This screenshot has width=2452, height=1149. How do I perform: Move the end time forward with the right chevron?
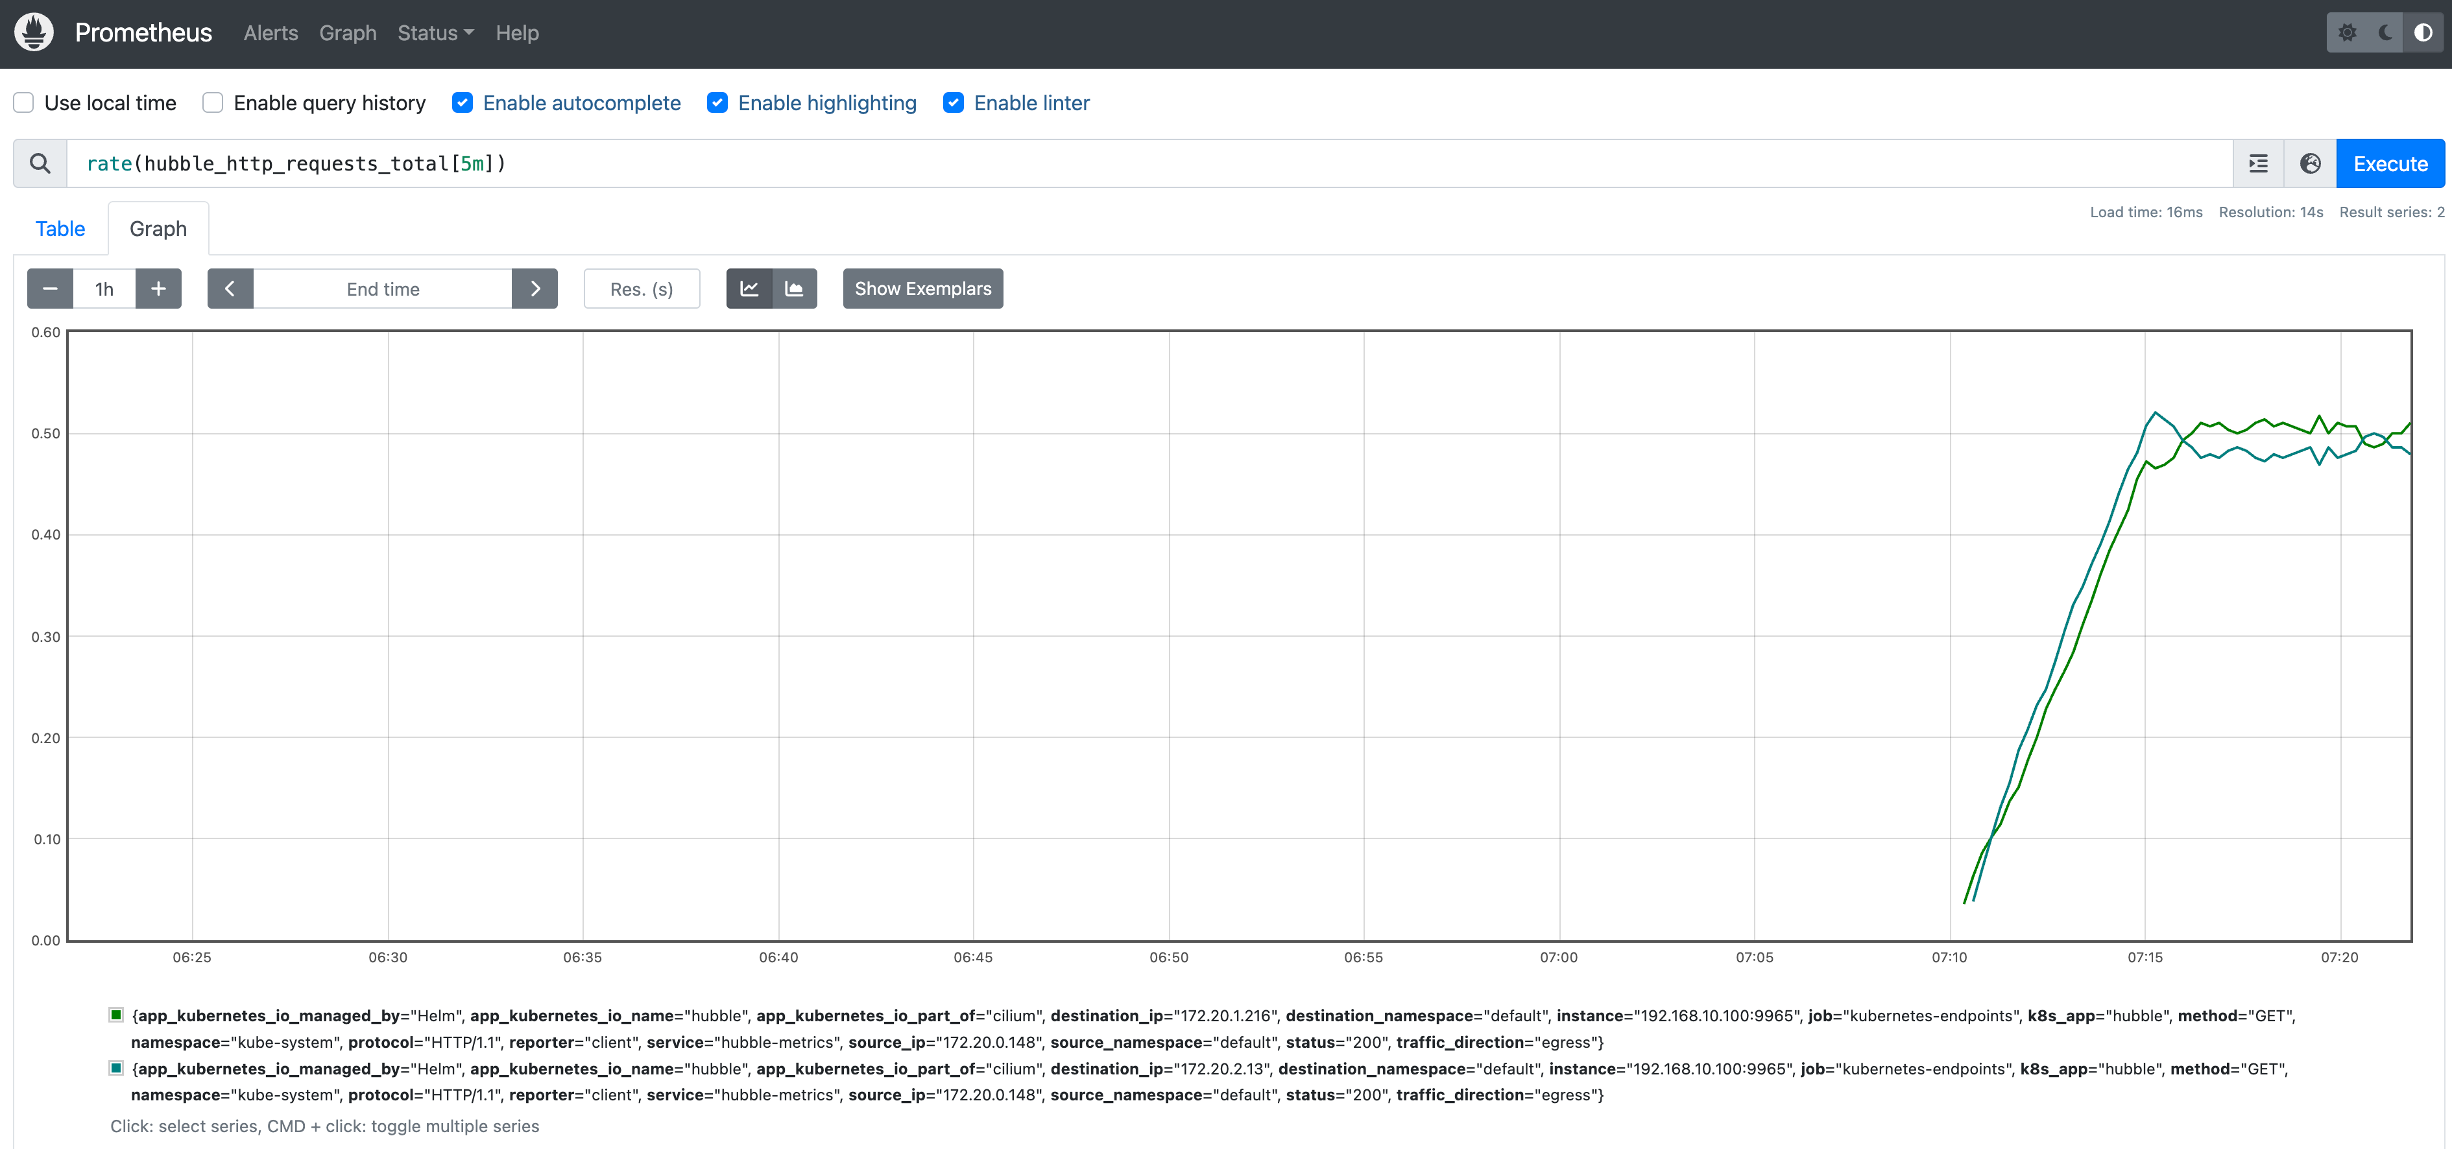click(x=535, y=288)
